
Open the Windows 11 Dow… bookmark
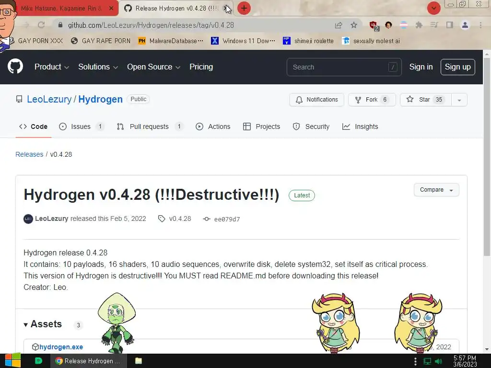pos(243,41)
